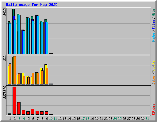Click green day 3 on the x-axis
Viewport: 157px width, 122px height.
tap(19, 119)
